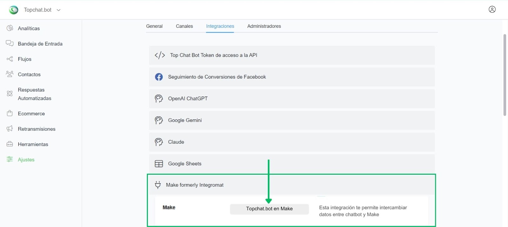Viewport: 508px width, 227px height.
Task: Click the Facebook logo icon
Action: click(x=159, y=77)
